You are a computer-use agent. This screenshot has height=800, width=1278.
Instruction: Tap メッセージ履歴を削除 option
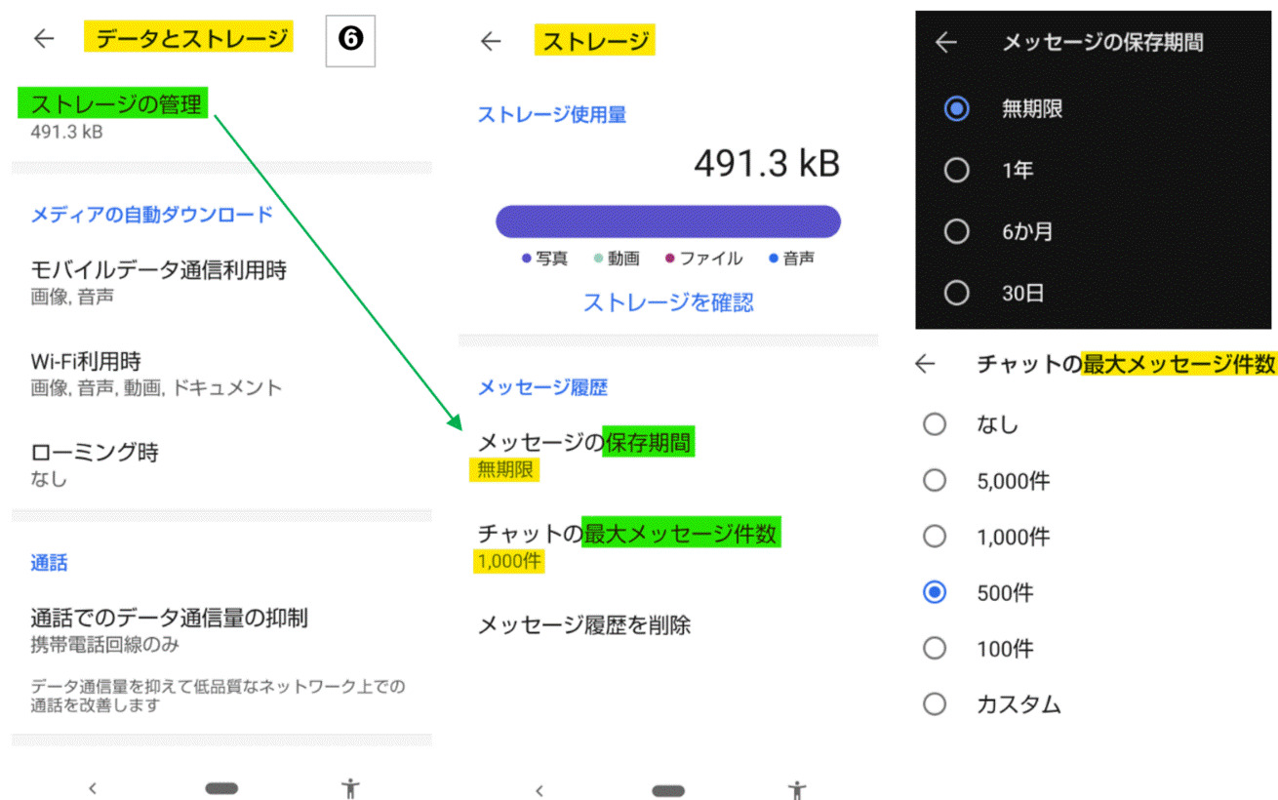(x=583, y=624)
